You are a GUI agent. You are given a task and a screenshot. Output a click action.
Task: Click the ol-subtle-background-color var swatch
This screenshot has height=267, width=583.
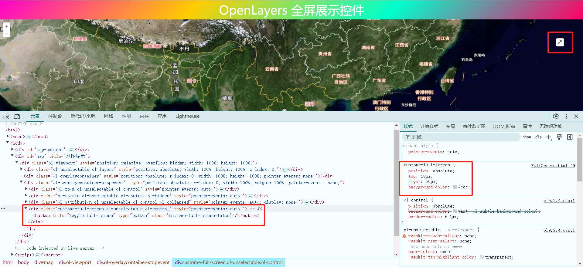[455, 211]
